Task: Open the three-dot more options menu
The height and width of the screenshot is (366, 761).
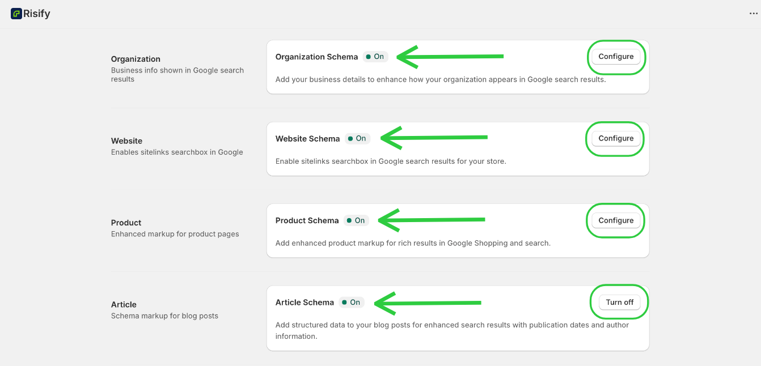Action: 753,14
